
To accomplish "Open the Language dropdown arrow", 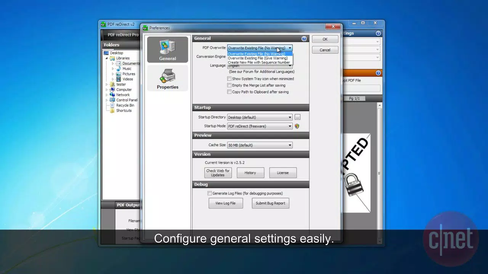I will 290,66.
